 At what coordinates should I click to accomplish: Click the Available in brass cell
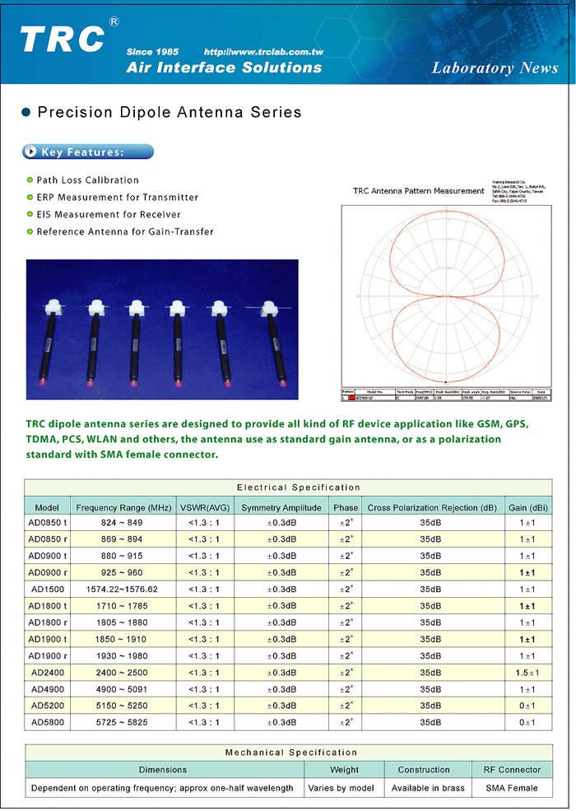(x=428, y=788)
